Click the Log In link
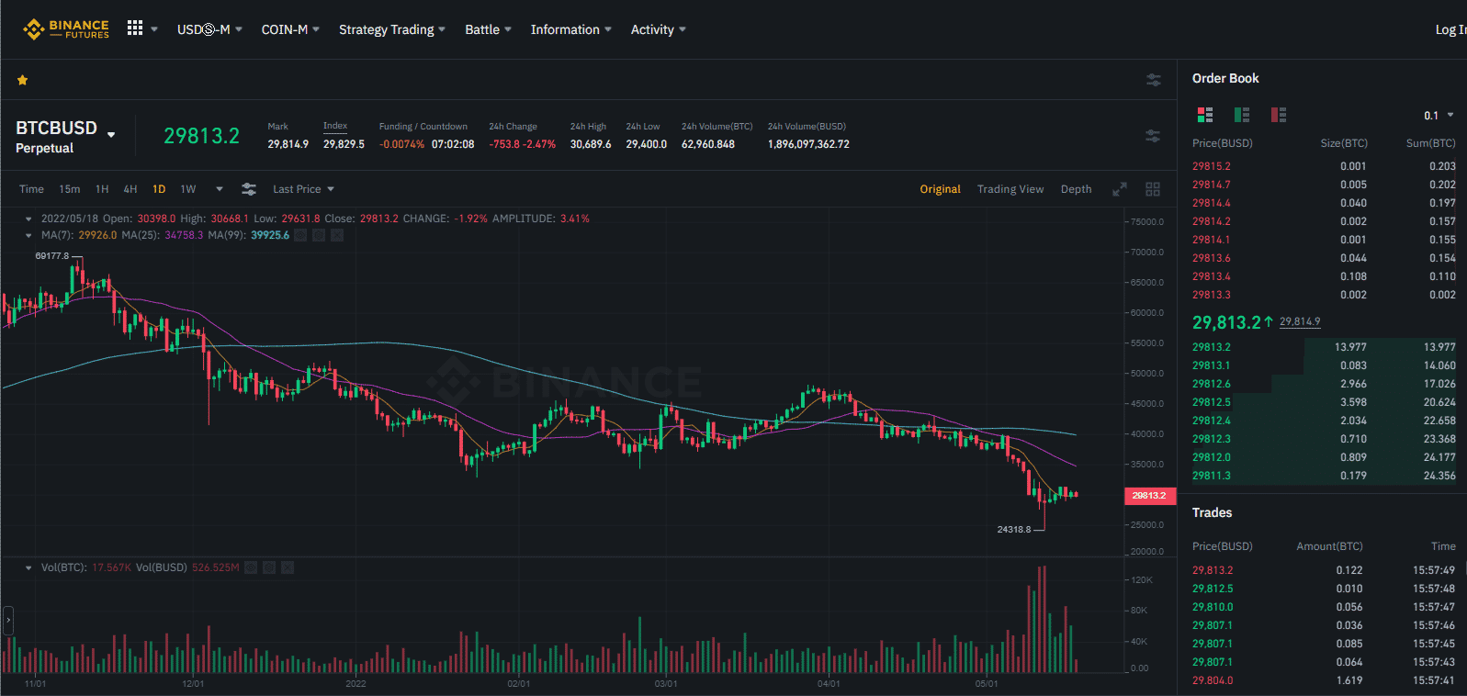Image resolution: width=1467 pixels, height=696 pixels. [1450, 29]
